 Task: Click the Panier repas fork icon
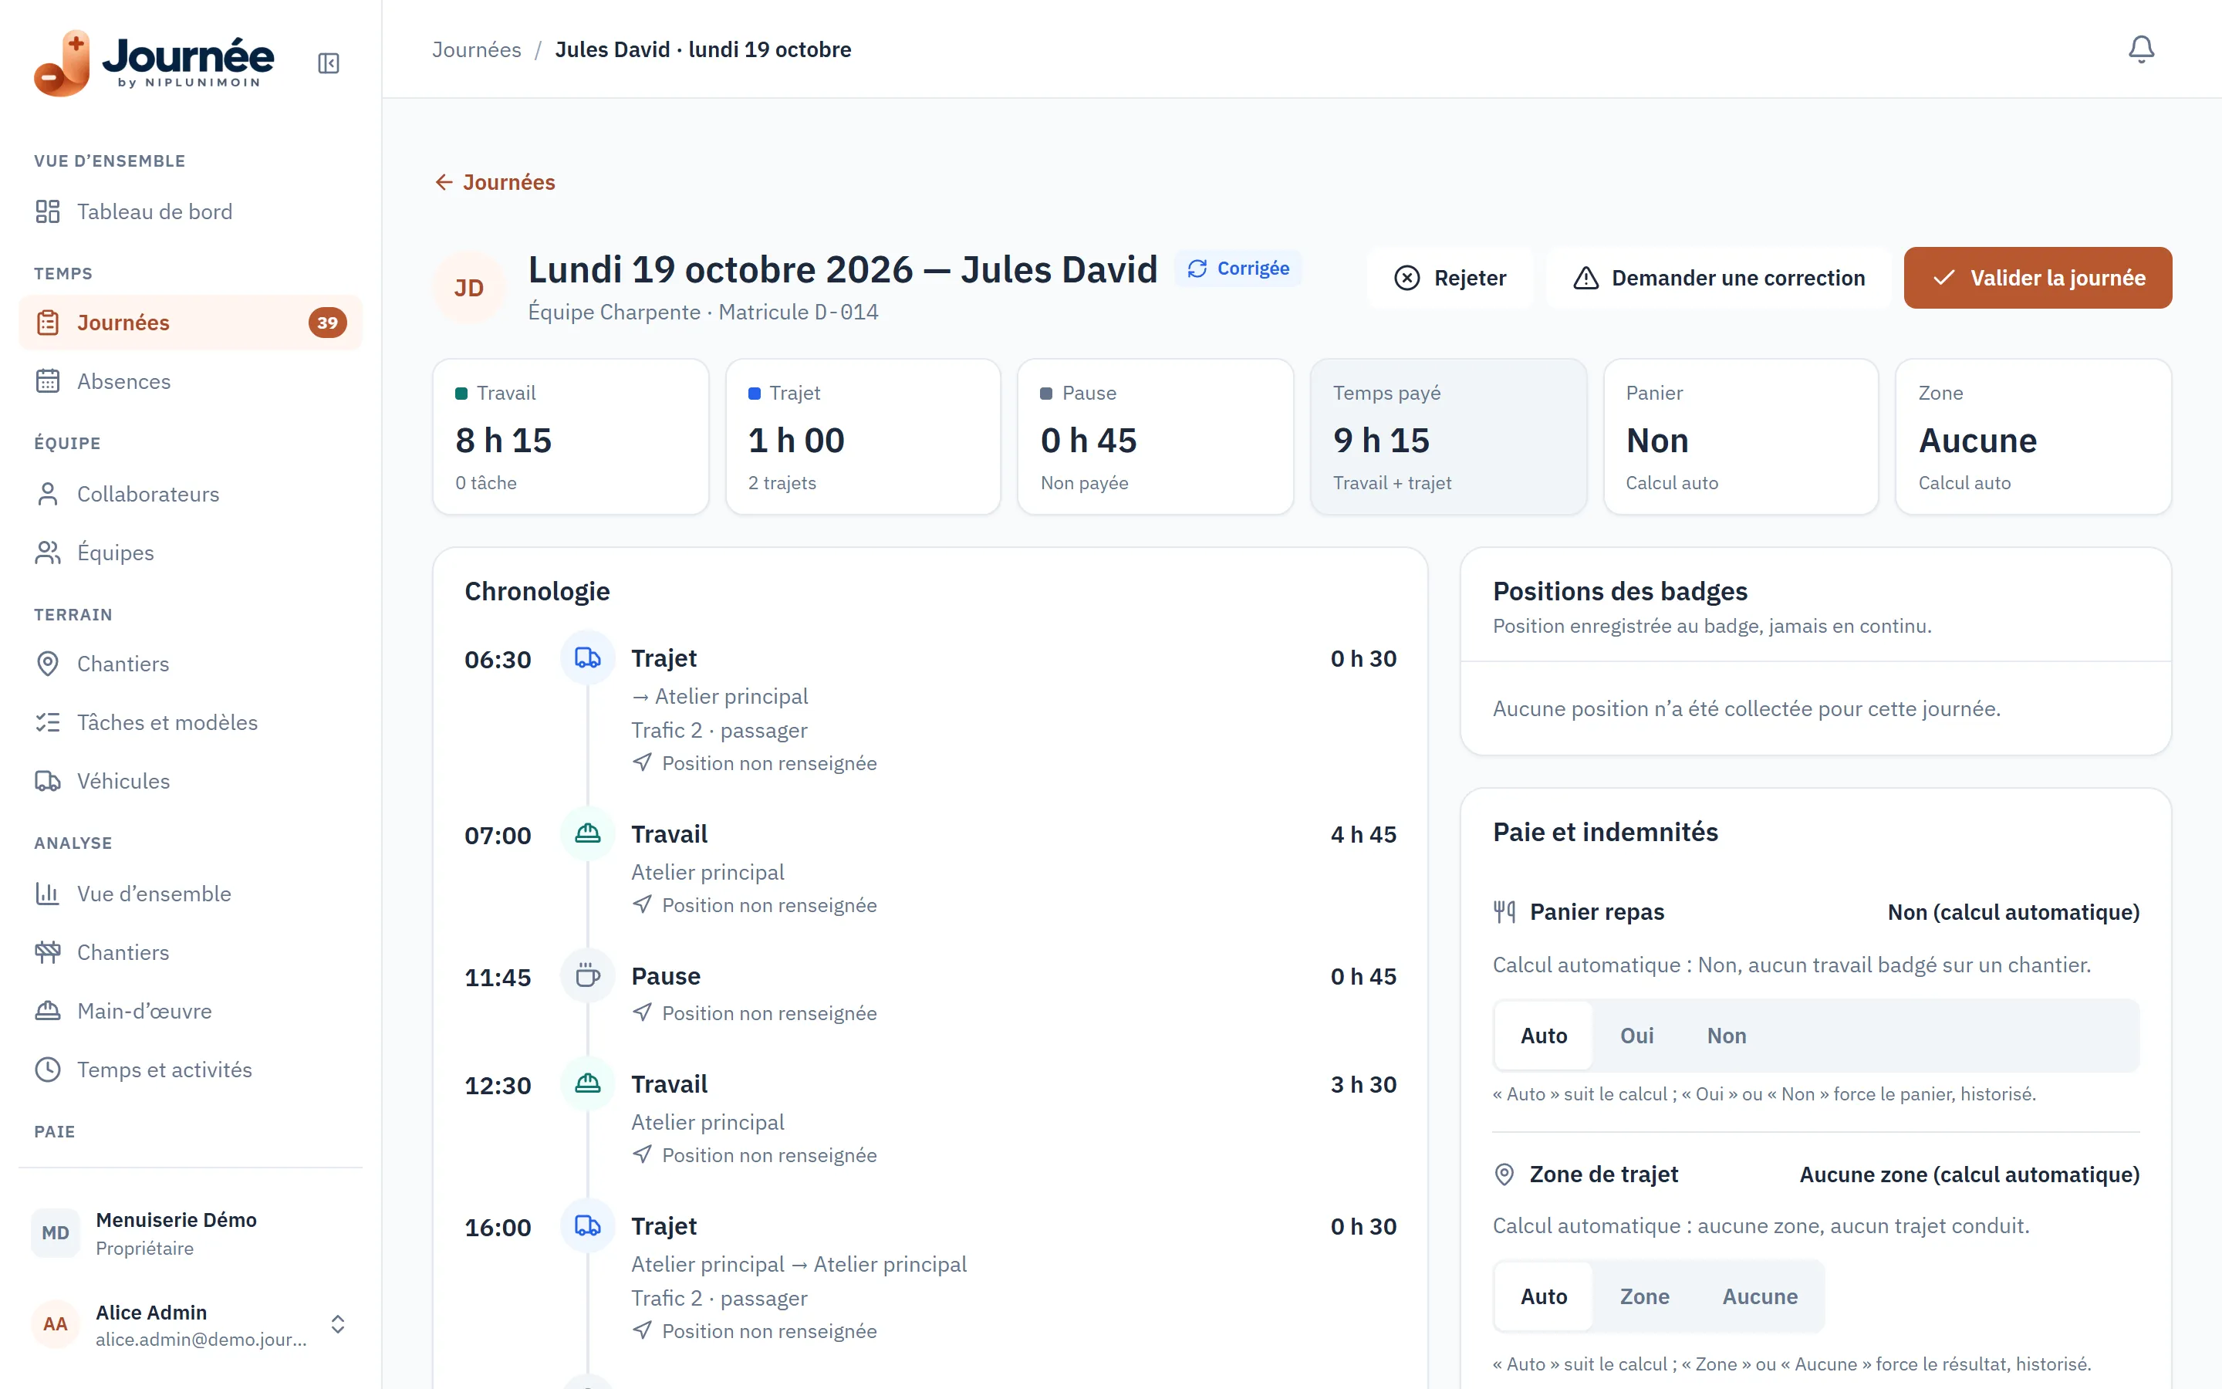point(1504,912)
